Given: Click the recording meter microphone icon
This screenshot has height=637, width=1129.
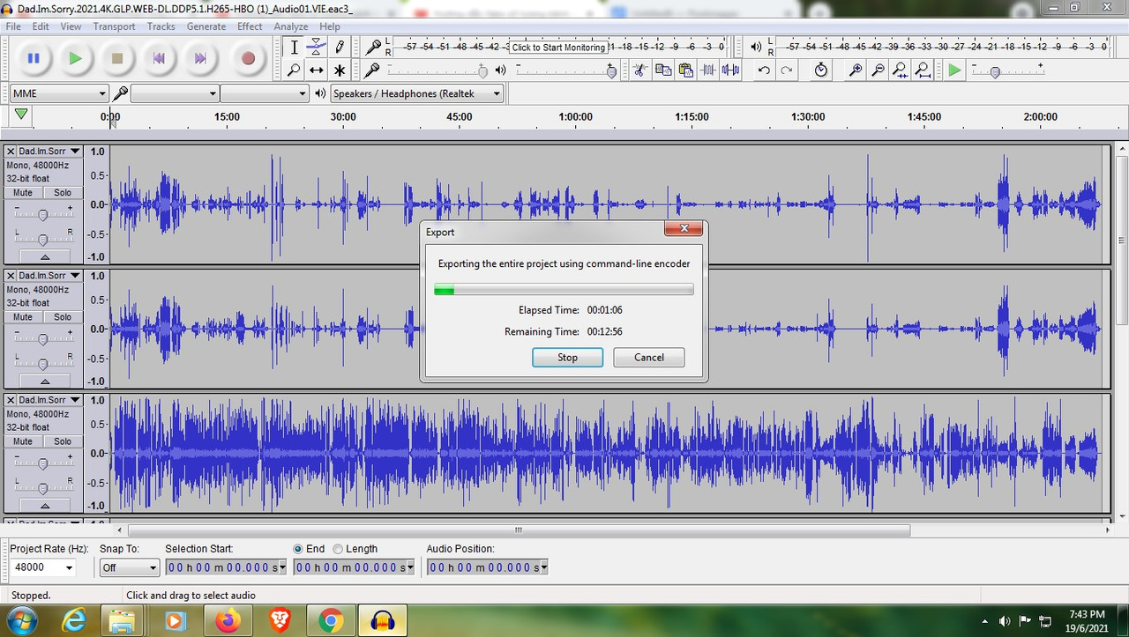Looking at the screenshot, I should pos(374,47).
